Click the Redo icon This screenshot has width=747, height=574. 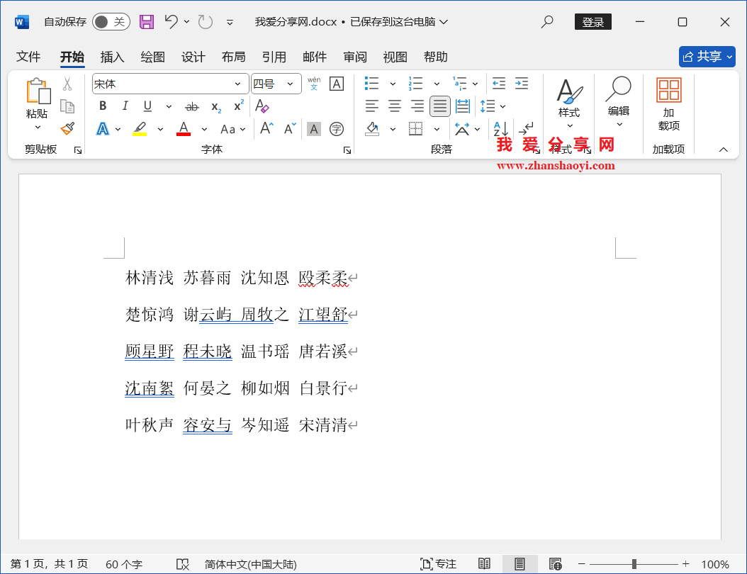pos(206,22)
